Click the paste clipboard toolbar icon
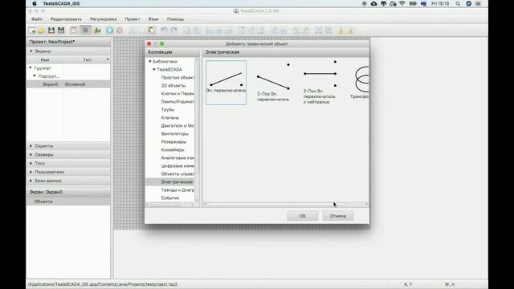Screen dimensions: 514x289 [152, 31]
